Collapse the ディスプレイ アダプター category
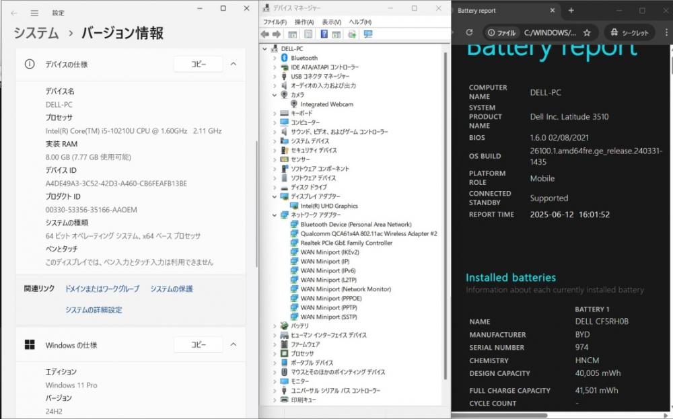 [x=275, y=196]
